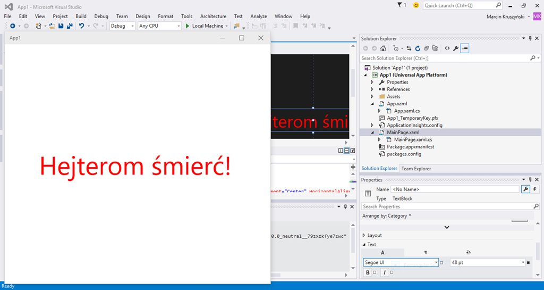Click the Show All Files icon
544x290 pixels.
pos(436,48)
